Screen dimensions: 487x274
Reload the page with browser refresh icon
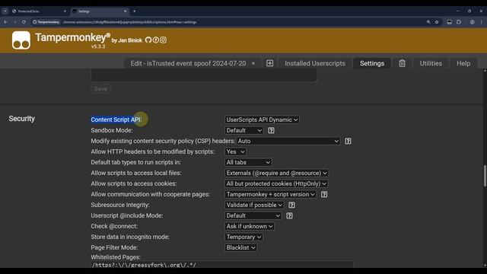click(24, 22)
